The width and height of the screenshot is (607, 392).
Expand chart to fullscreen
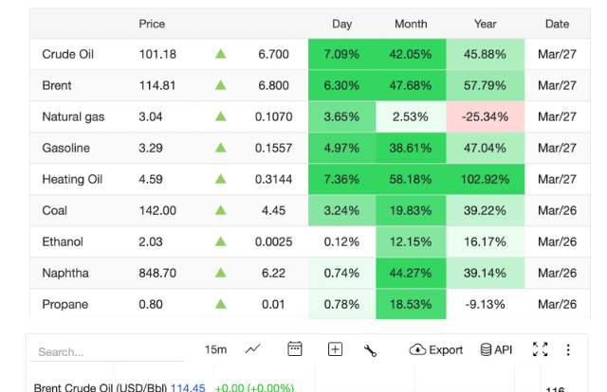point(541,349)
